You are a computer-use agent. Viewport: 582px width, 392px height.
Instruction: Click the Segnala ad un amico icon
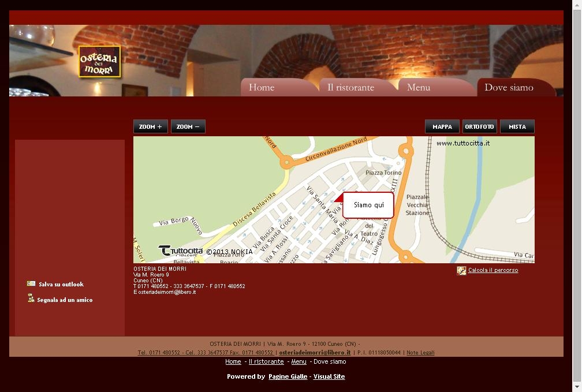click(31, 298)
